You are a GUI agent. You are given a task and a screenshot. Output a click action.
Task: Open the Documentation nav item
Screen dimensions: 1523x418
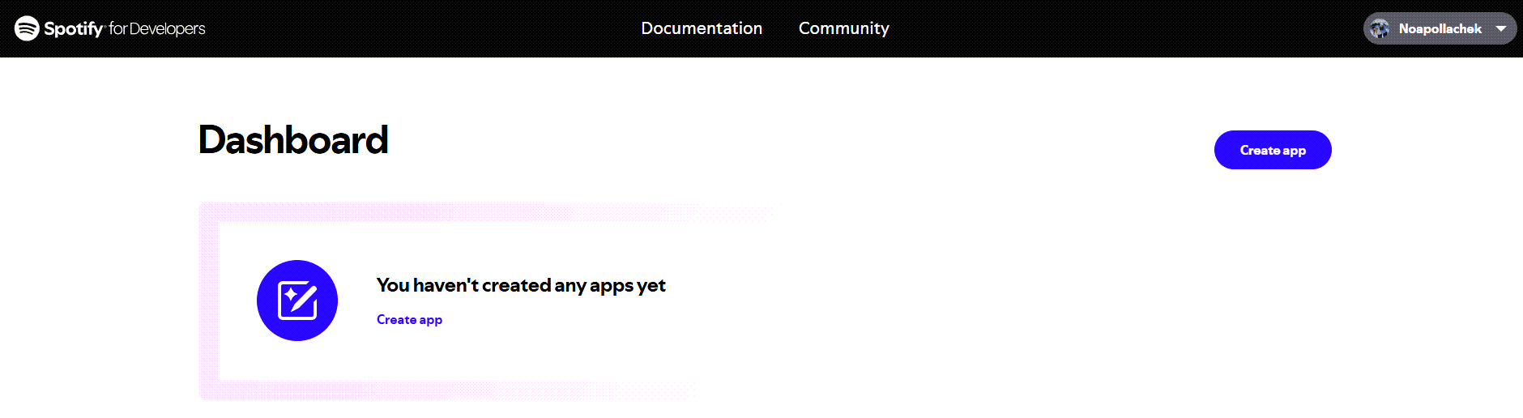[702, 28]
